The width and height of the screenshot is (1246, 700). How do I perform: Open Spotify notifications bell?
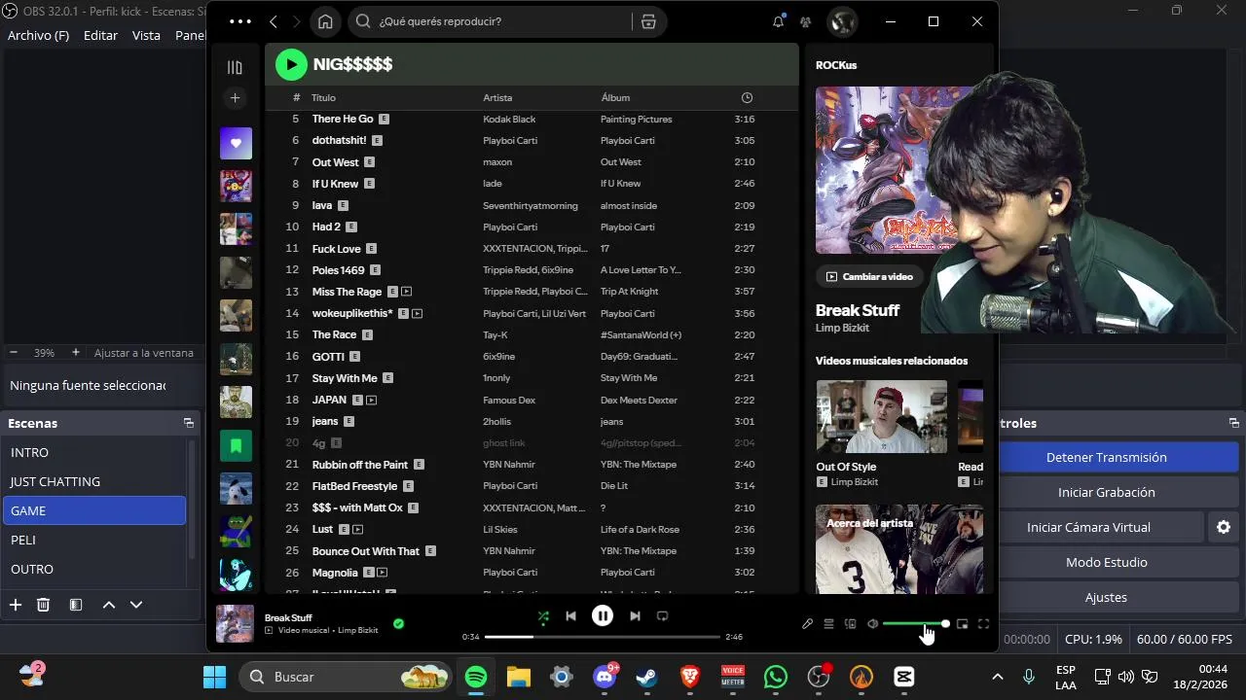778,21
